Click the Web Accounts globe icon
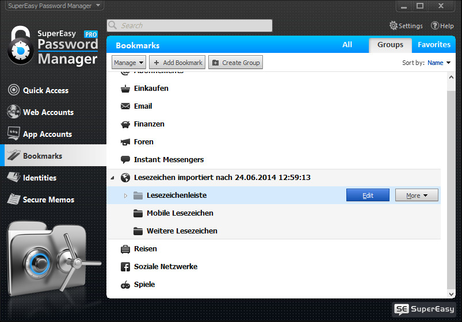The image size is (462, 322). tap(14, 112)
